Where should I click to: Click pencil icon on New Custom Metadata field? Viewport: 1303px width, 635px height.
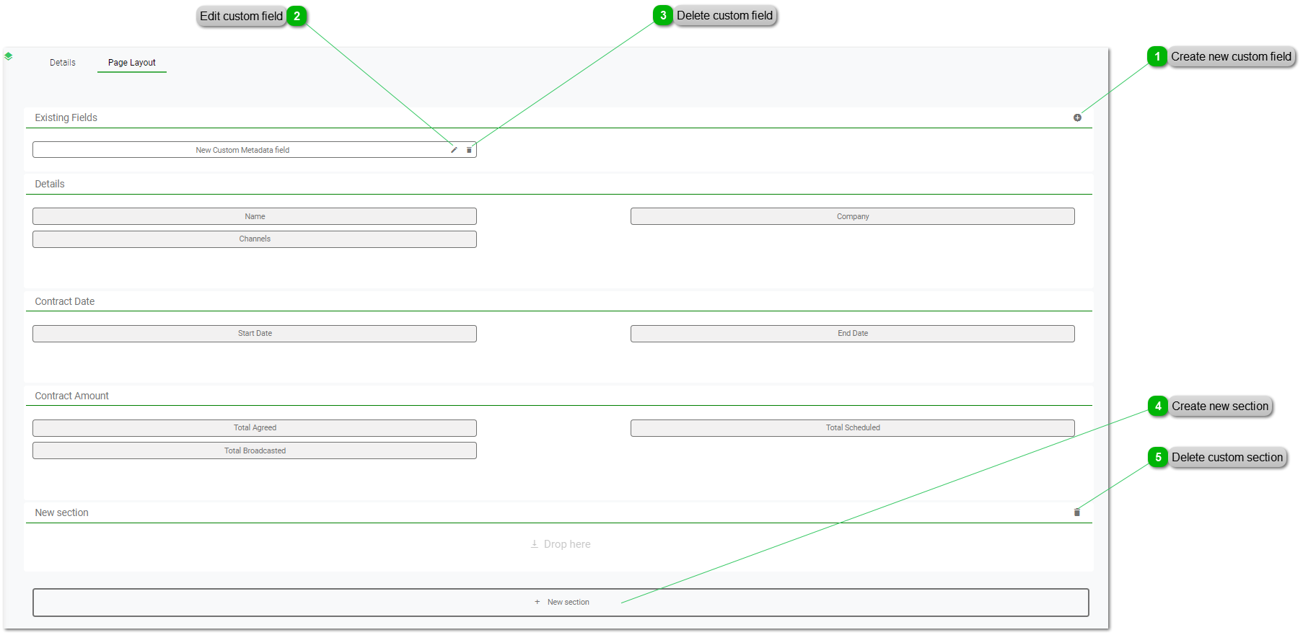[454, 150]
